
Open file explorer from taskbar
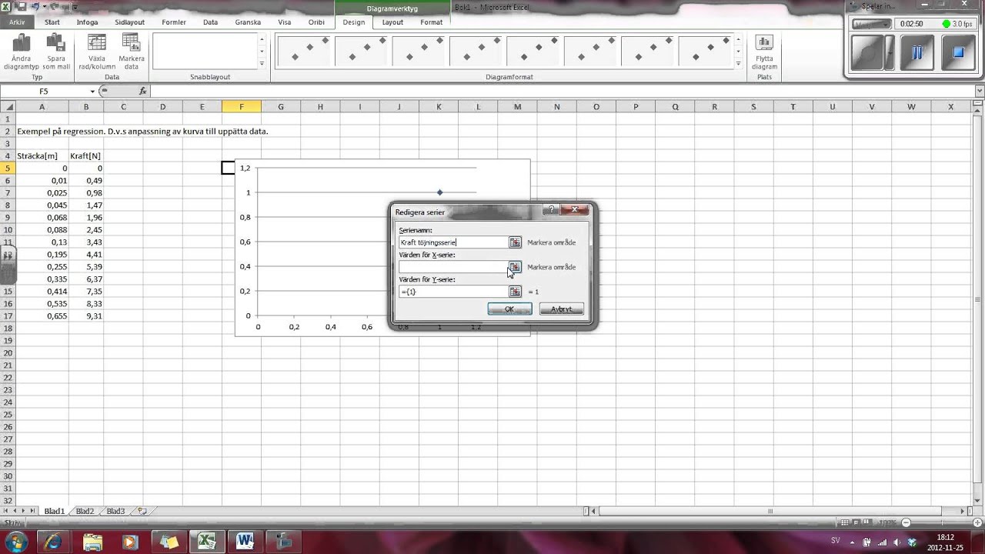pos(92,541)
